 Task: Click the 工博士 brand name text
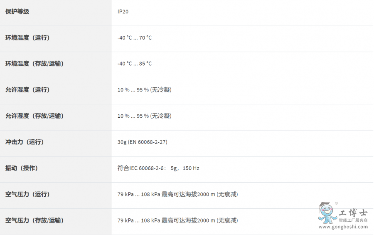click(x=353, y=212)
